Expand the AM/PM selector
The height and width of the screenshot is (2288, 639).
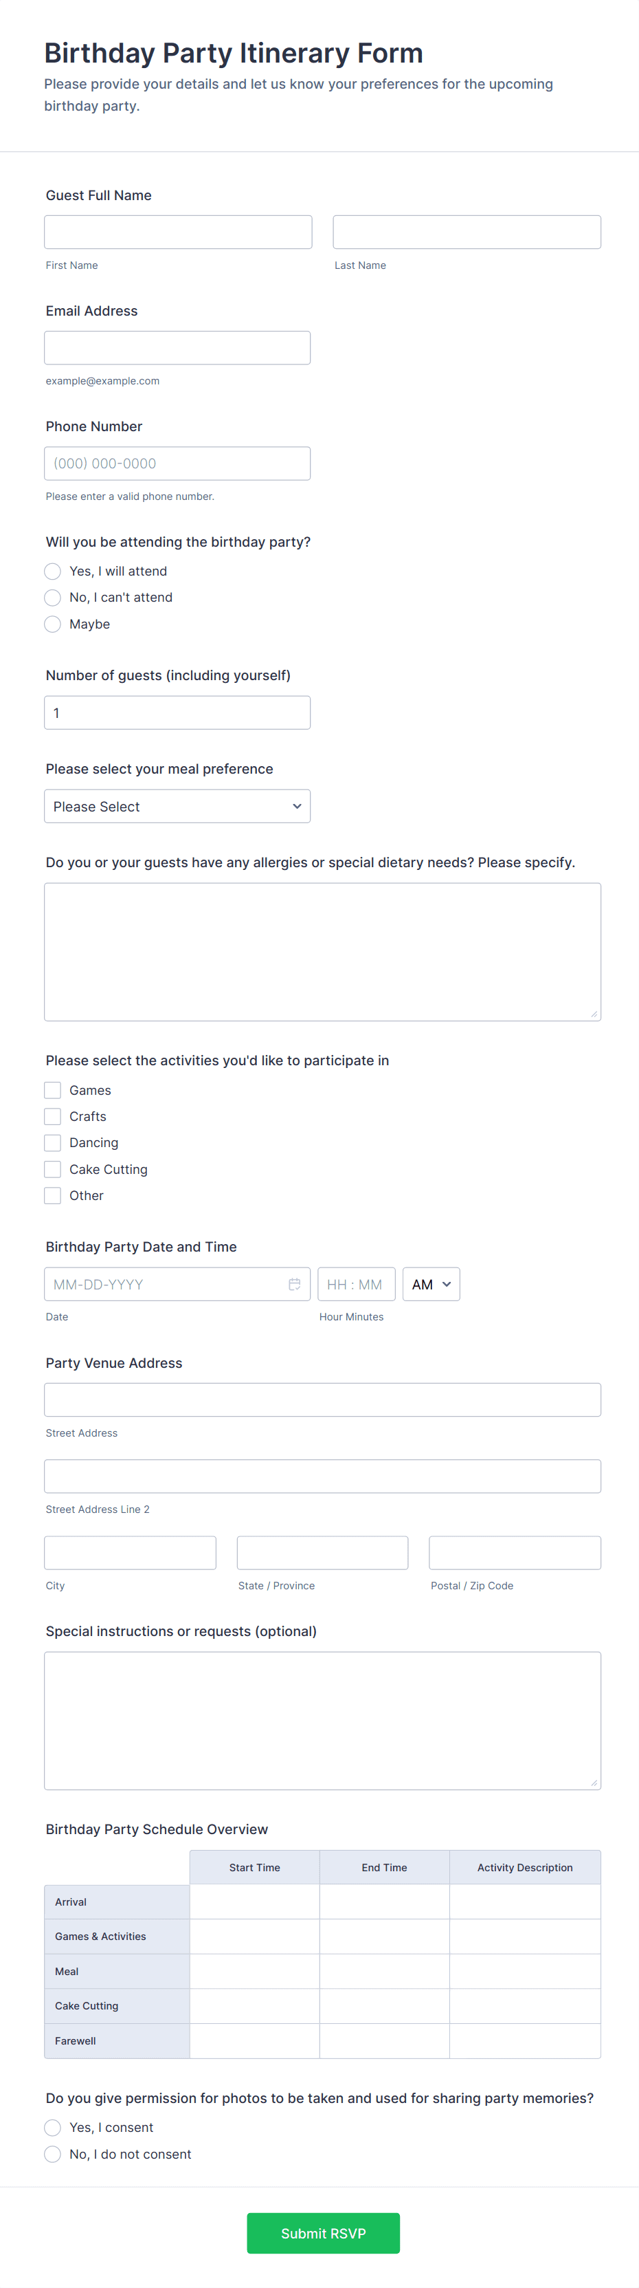(431, 1285)
